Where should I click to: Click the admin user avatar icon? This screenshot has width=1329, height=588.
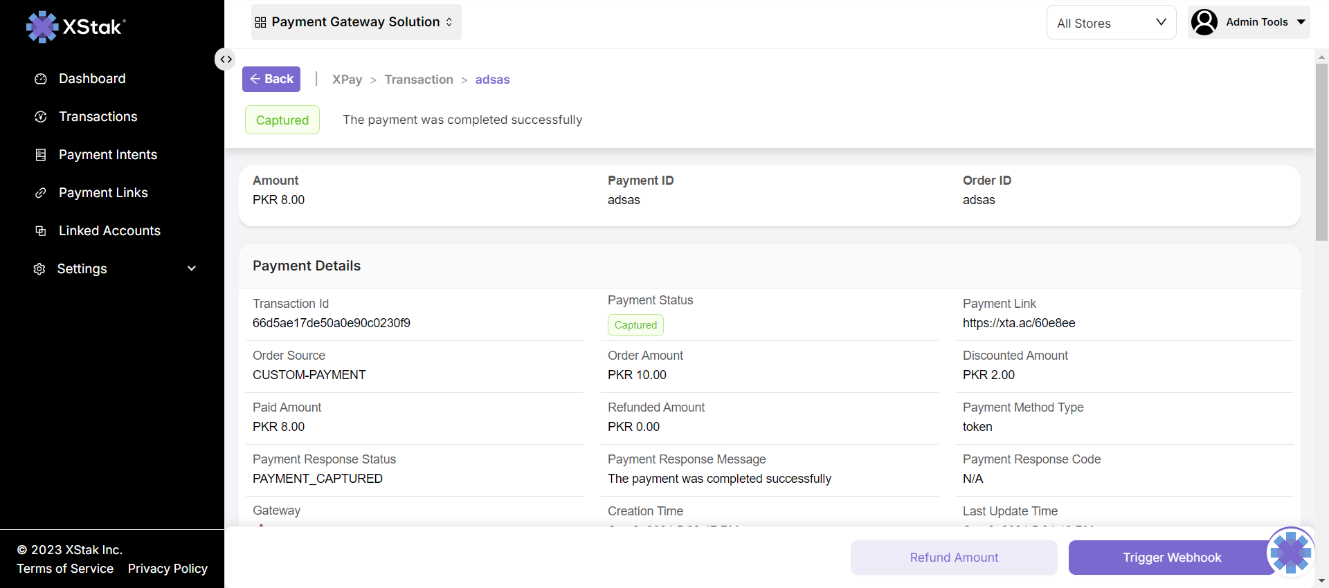(x=1204, y=22)
